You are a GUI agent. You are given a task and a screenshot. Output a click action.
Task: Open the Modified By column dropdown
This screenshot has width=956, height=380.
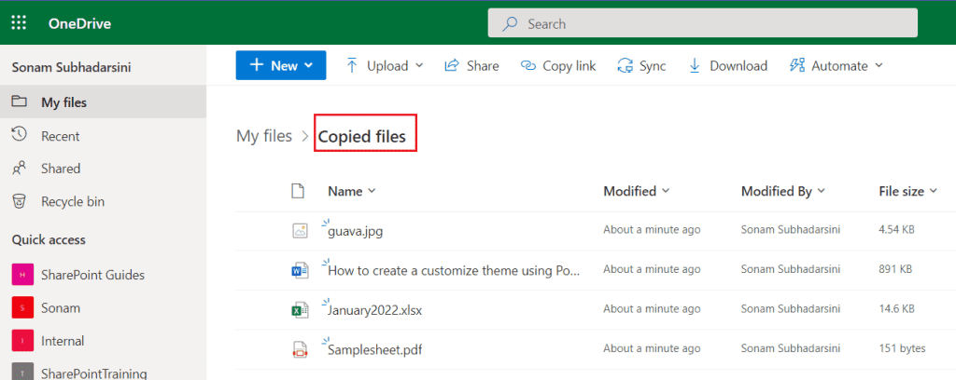(x=783, y=192)
